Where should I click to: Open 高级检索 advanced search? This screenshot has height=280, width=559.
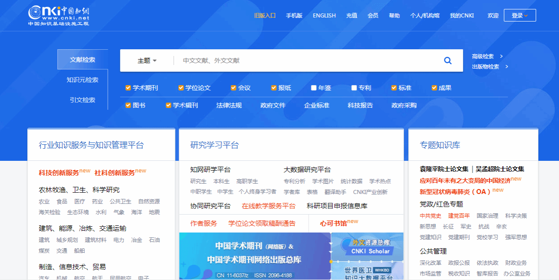point(487,56)
